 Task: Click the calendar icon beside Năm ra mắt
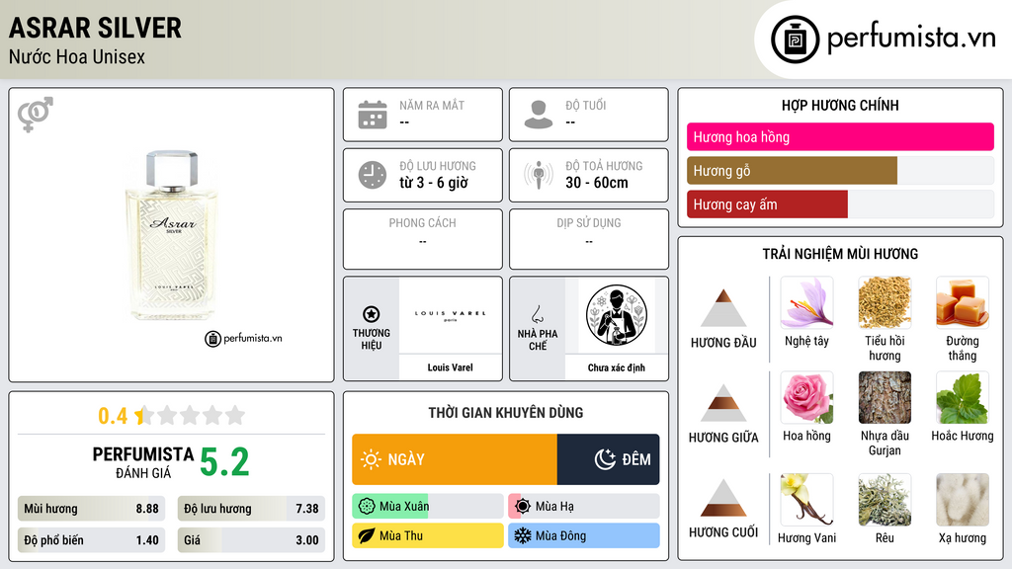tap(373, 115)
